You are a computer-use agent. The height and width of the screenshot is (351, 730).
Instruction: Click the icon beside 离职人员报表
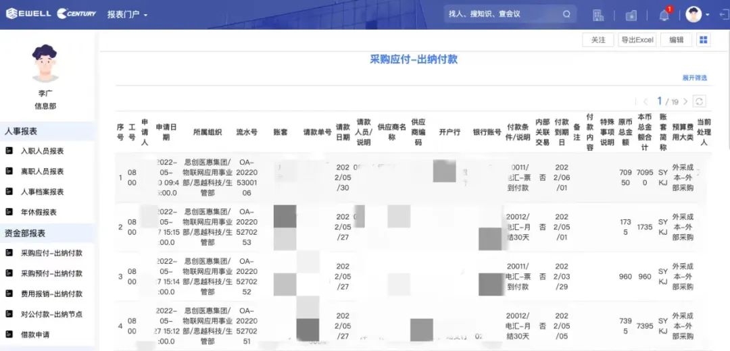coord(8,171)
